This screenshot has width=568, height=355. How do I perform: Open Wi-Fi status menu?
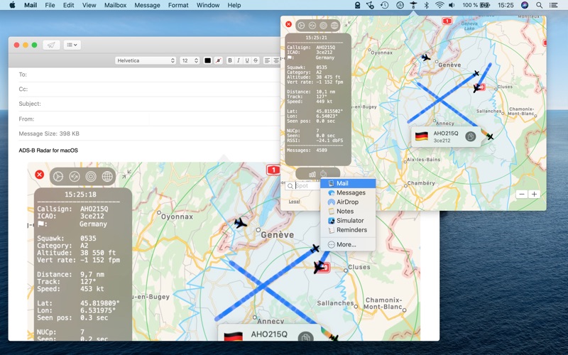click(x=439, y=5)
